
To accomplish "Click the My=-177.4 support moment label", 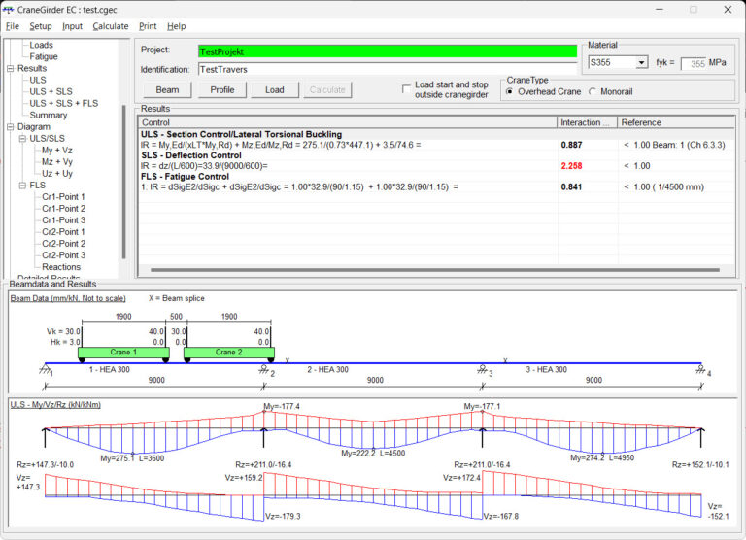I will [x=282, y=406].
